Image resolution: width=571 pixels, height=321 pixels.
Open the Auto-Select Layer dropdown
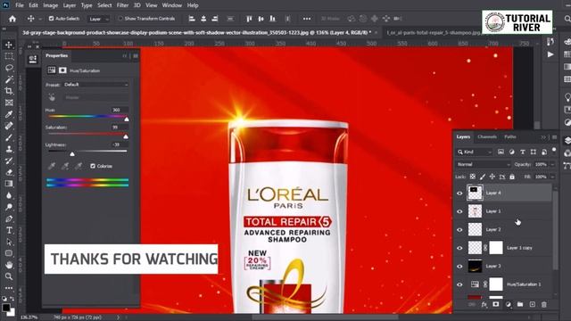98,19
